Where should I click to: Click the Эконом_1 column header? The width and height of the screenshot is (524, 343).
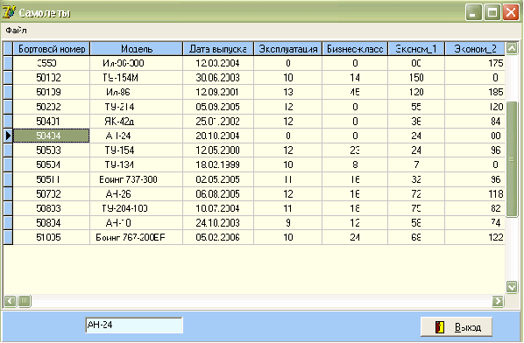[x=416, y=49]
